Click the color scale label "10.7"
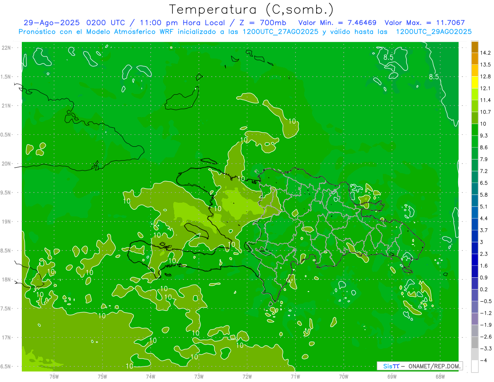Screen dimensions: 494x382 pos(485,112)
